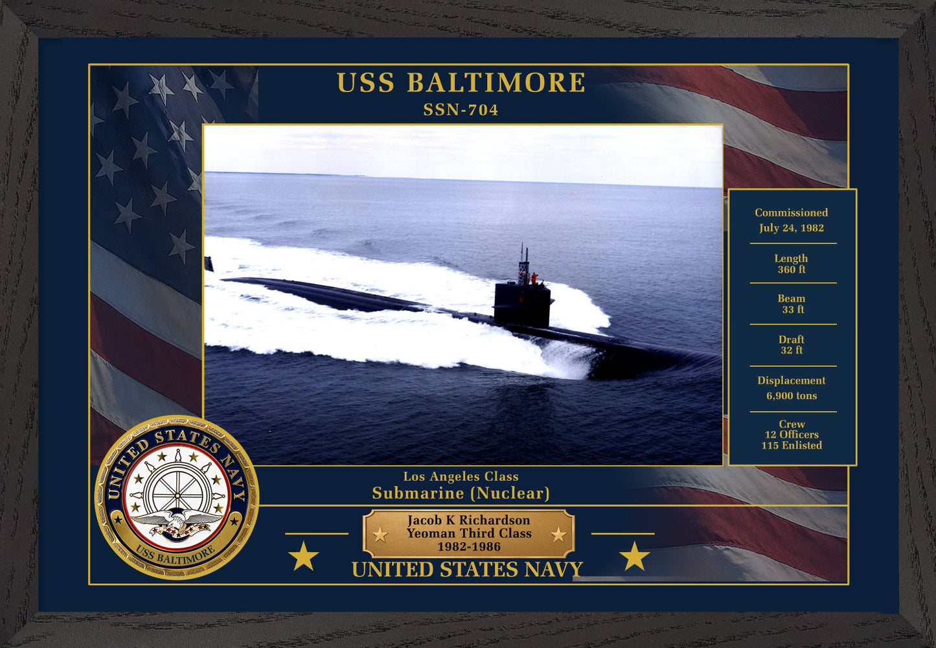Select the SSN-704 hull number text
The width and height of the screenshot is (936, 648).
pos(461,110)
